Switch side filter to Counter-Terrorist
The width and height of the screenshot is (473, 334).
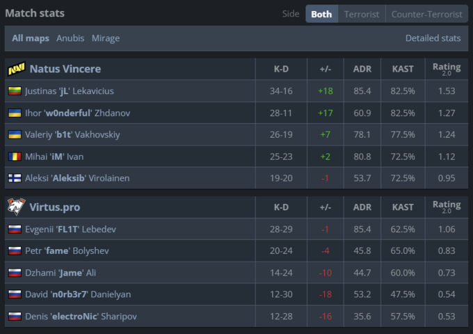pos(426,14)
